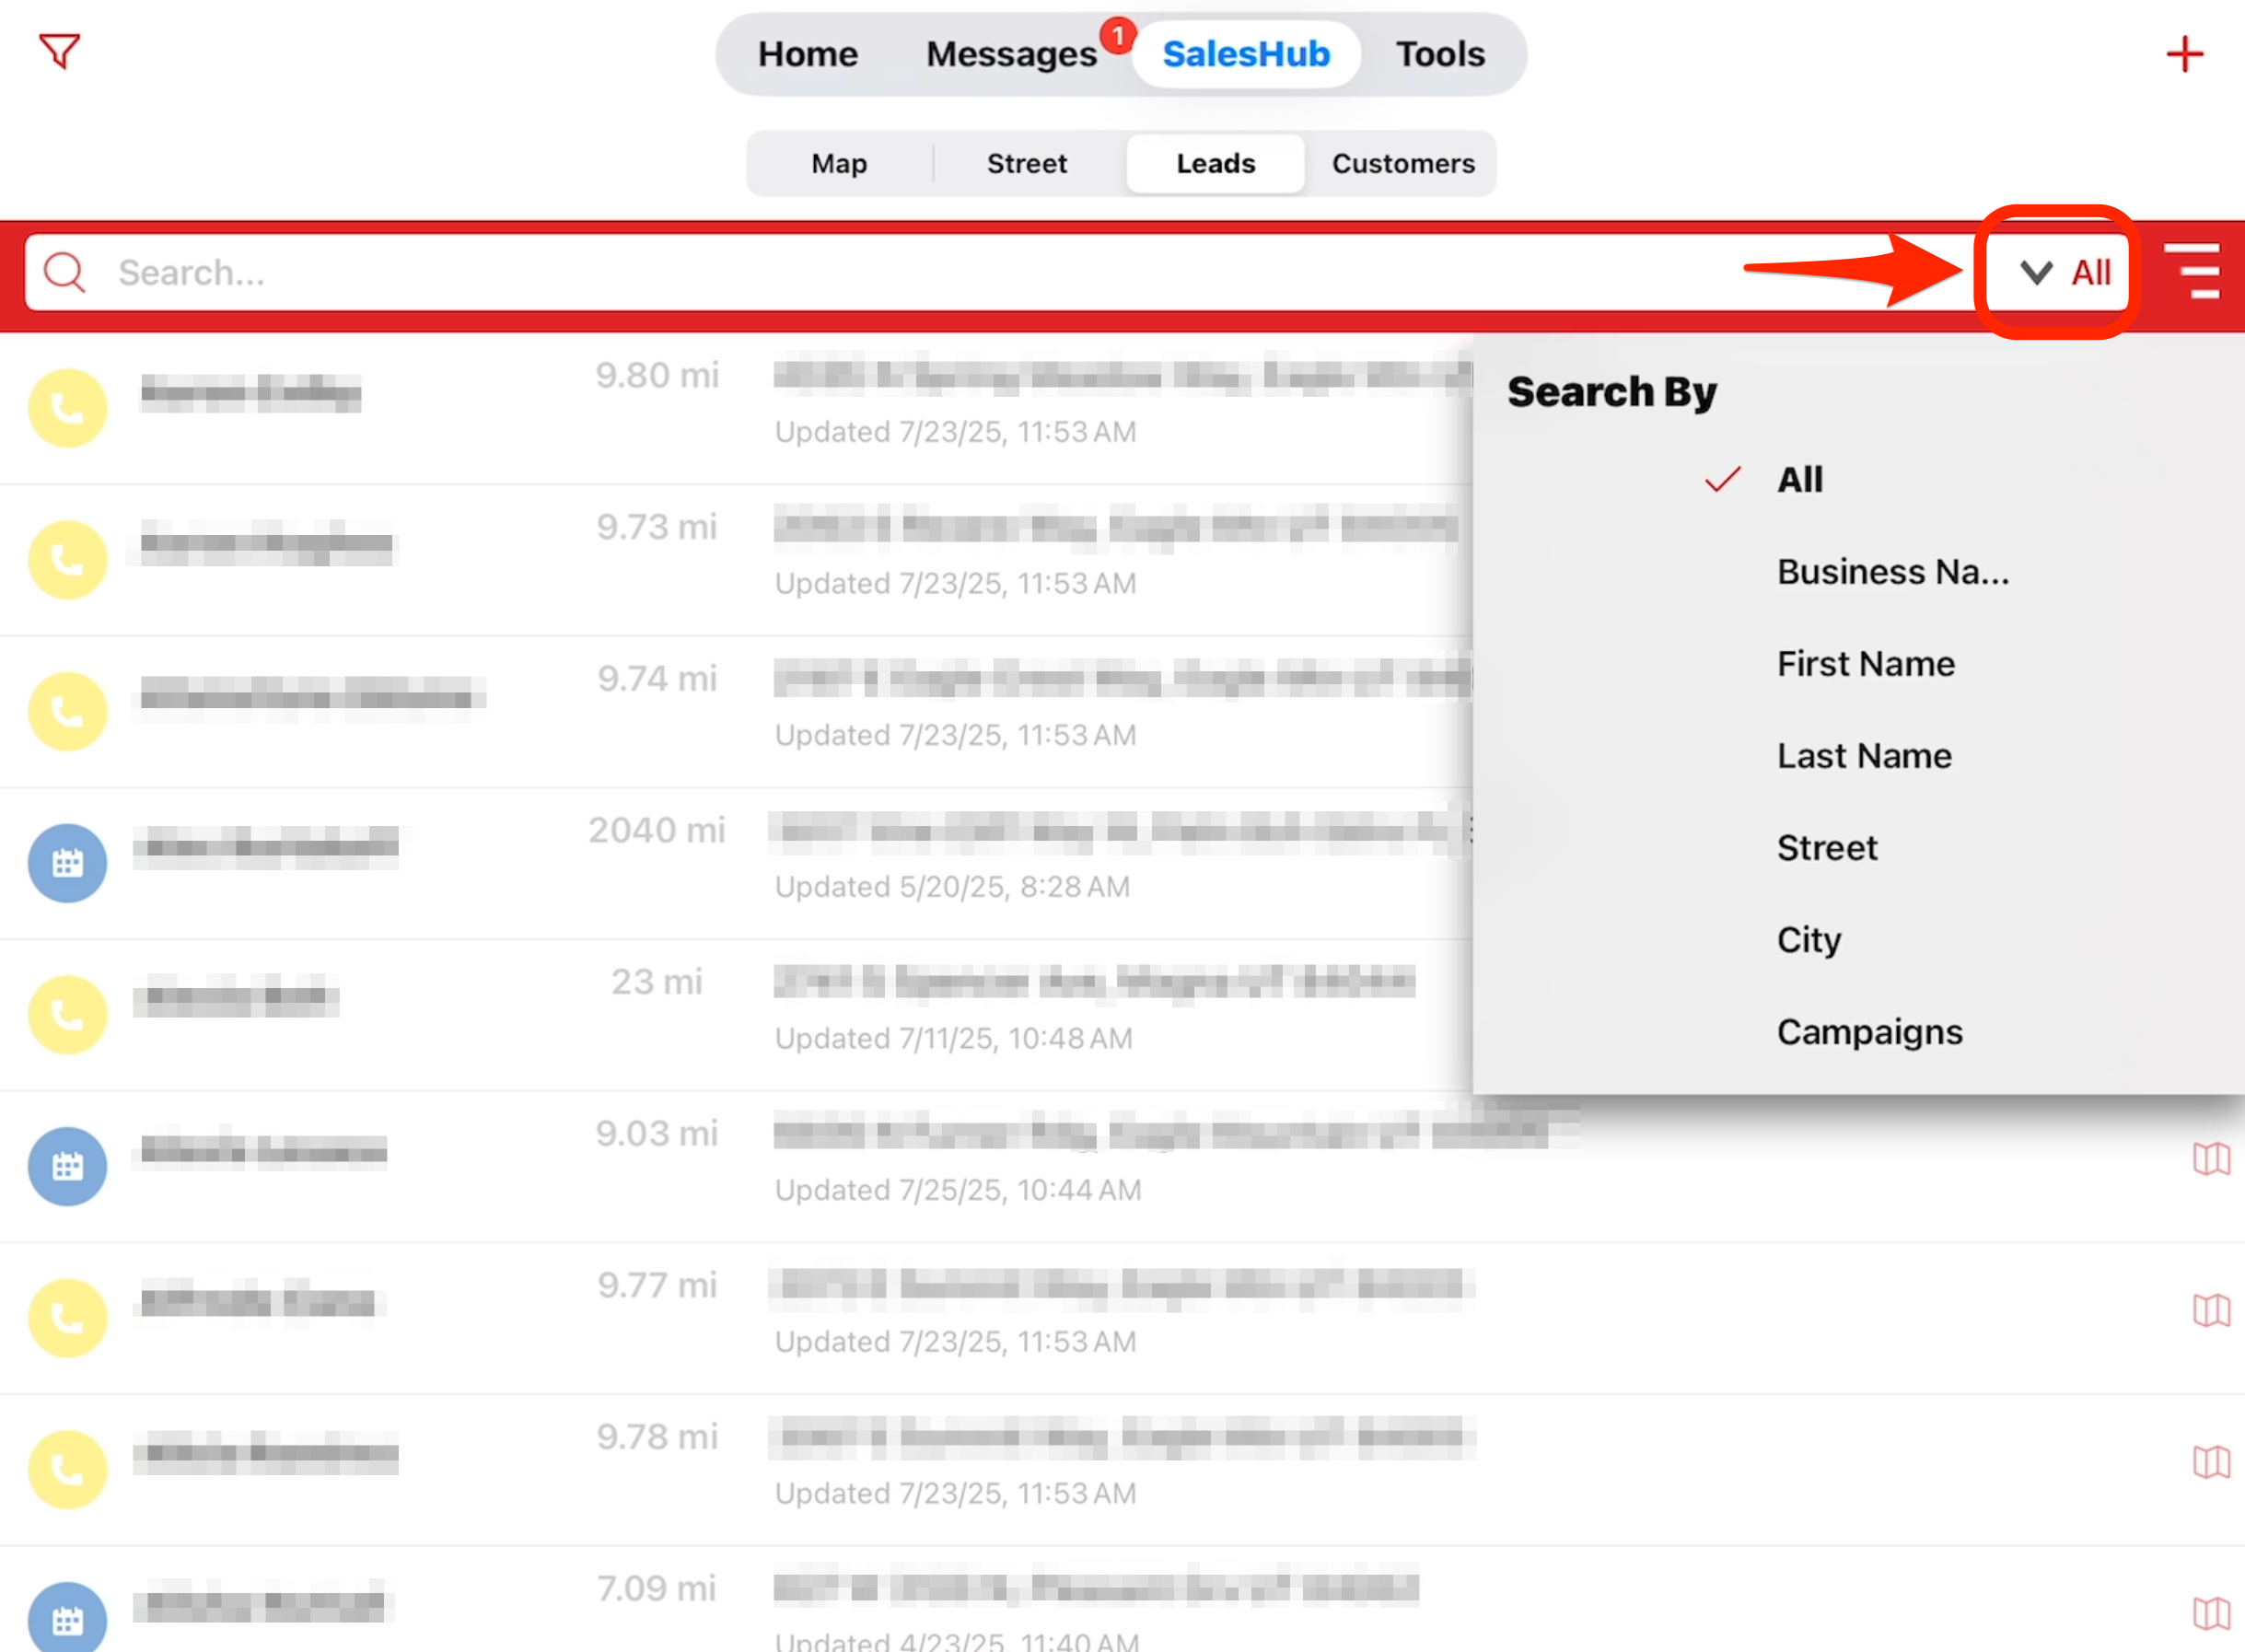Open map icon for 9.03 mi lead

pos(2211,1159)
